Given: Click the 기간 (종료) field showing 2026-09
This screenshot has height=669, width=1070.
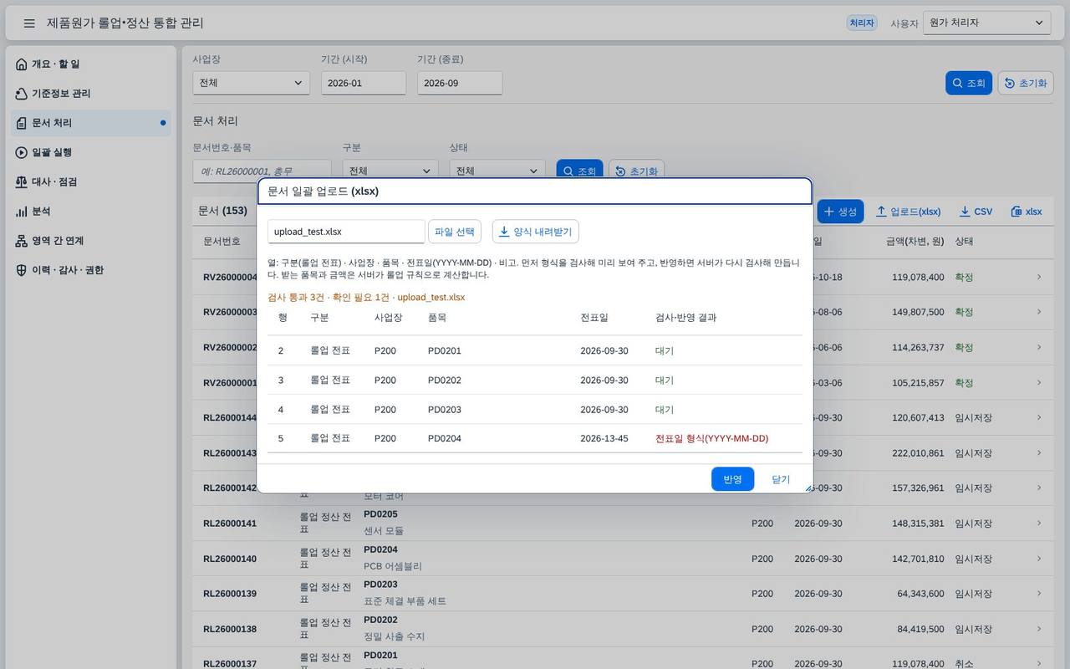Looking at the screenshot, I should [x=460, y=83].
